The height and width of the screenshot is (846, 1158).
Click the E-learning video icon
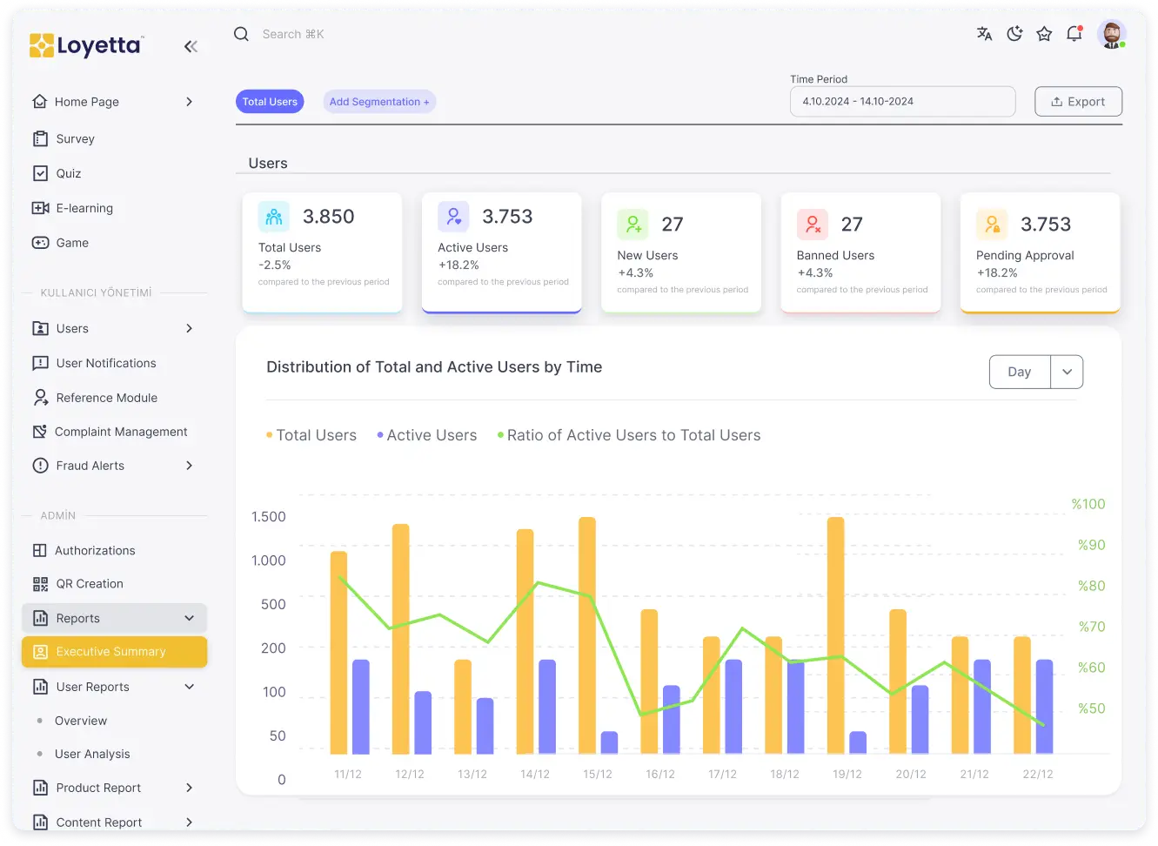coord(40,208)
